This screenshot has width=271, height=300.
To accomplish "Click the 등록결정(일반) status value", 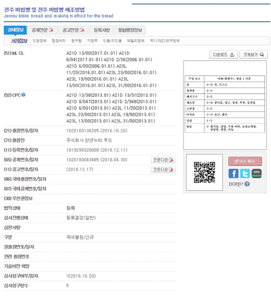I will [81, 218].
